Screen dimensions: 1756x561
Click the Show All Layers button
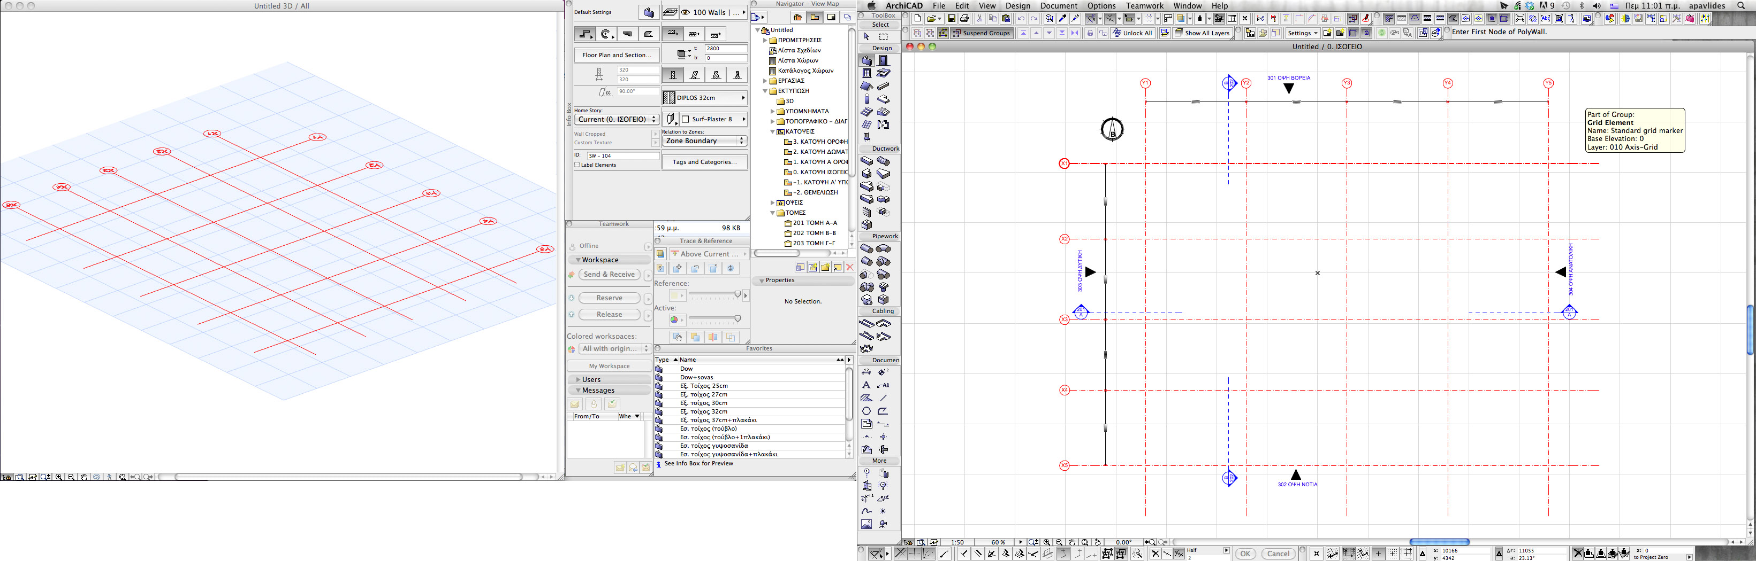tap(1203, 33)
